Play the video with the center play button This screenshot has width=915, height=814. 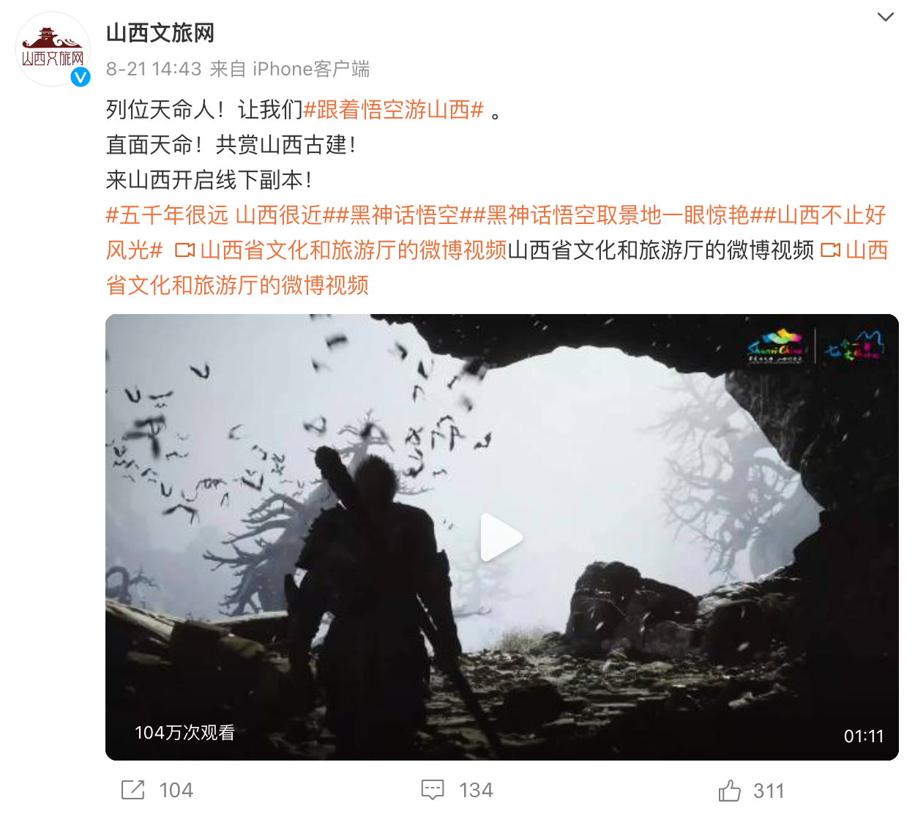tap(501, 537)
